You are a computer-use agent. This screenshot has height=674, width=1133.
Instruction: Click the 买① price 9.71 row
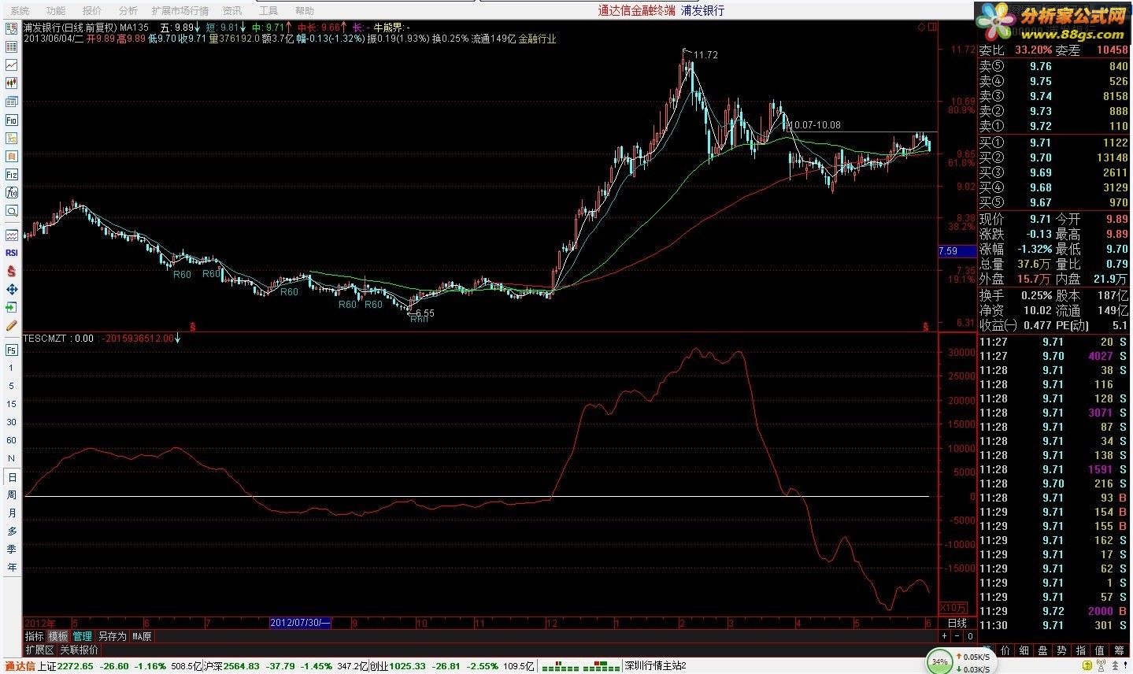(1054, 143)
